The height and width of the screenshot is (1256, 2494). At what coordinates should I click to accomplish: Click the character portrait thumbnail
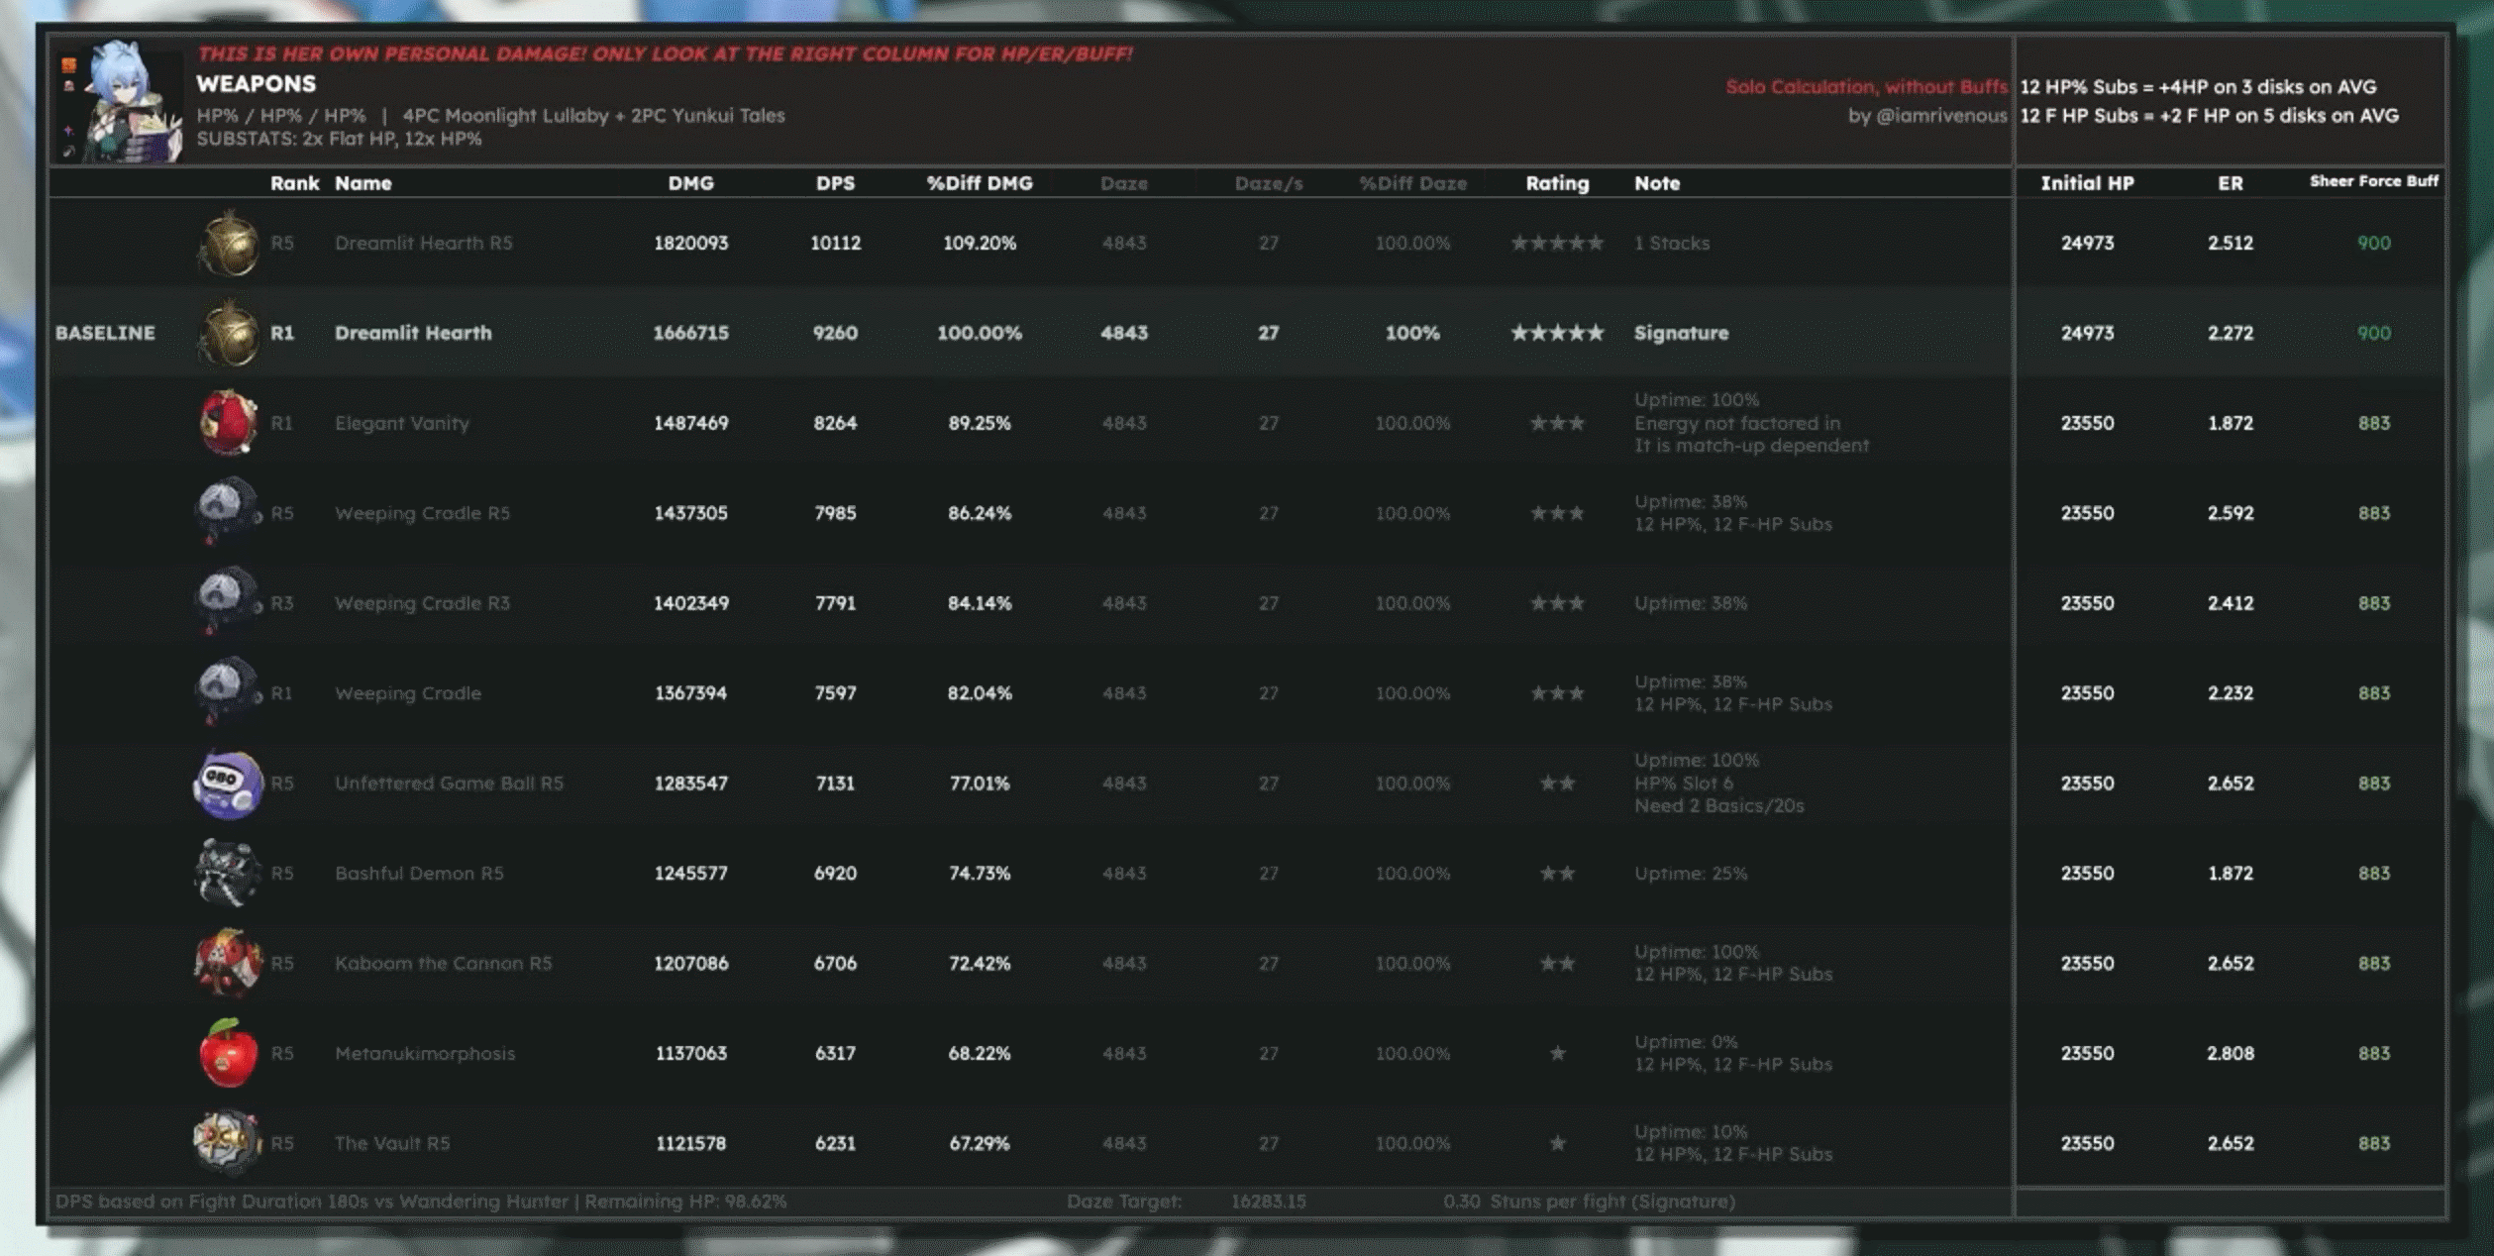pyautogui.click(x=132, y=102)
